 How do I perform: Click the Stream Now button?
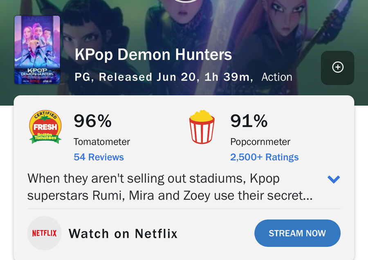pyautogui.click(x=297, y=233)
